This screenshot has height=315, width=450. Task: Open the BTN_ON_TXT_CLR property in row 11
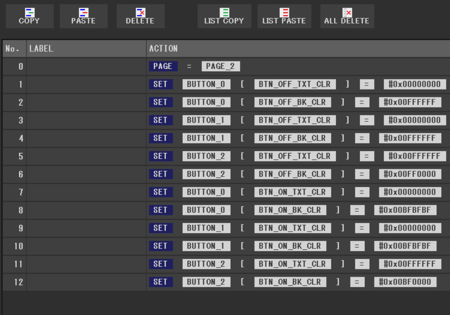coord(292,264)
